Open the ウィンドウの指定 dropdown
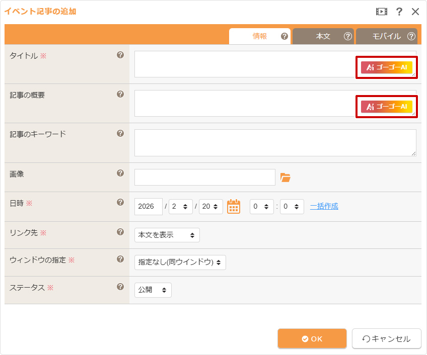Viewport: 427px width, 355px height. 180,262
